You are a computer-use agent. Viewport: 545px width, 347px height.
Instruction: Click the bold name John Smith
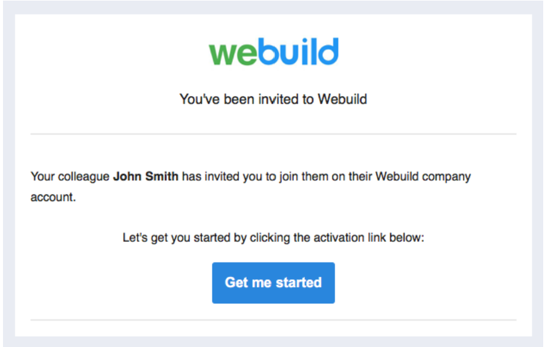tap(146, 177)
